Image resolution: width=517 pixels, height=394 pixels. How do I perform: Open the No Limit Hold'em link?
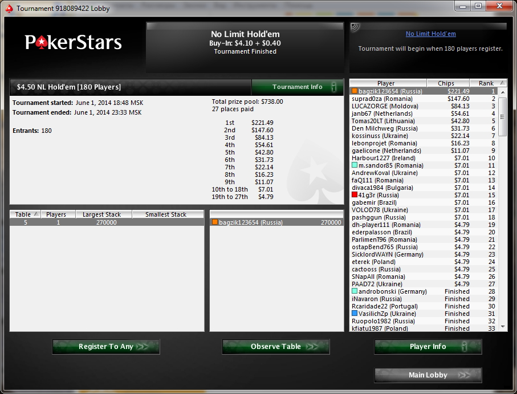(x=430, y=34)
